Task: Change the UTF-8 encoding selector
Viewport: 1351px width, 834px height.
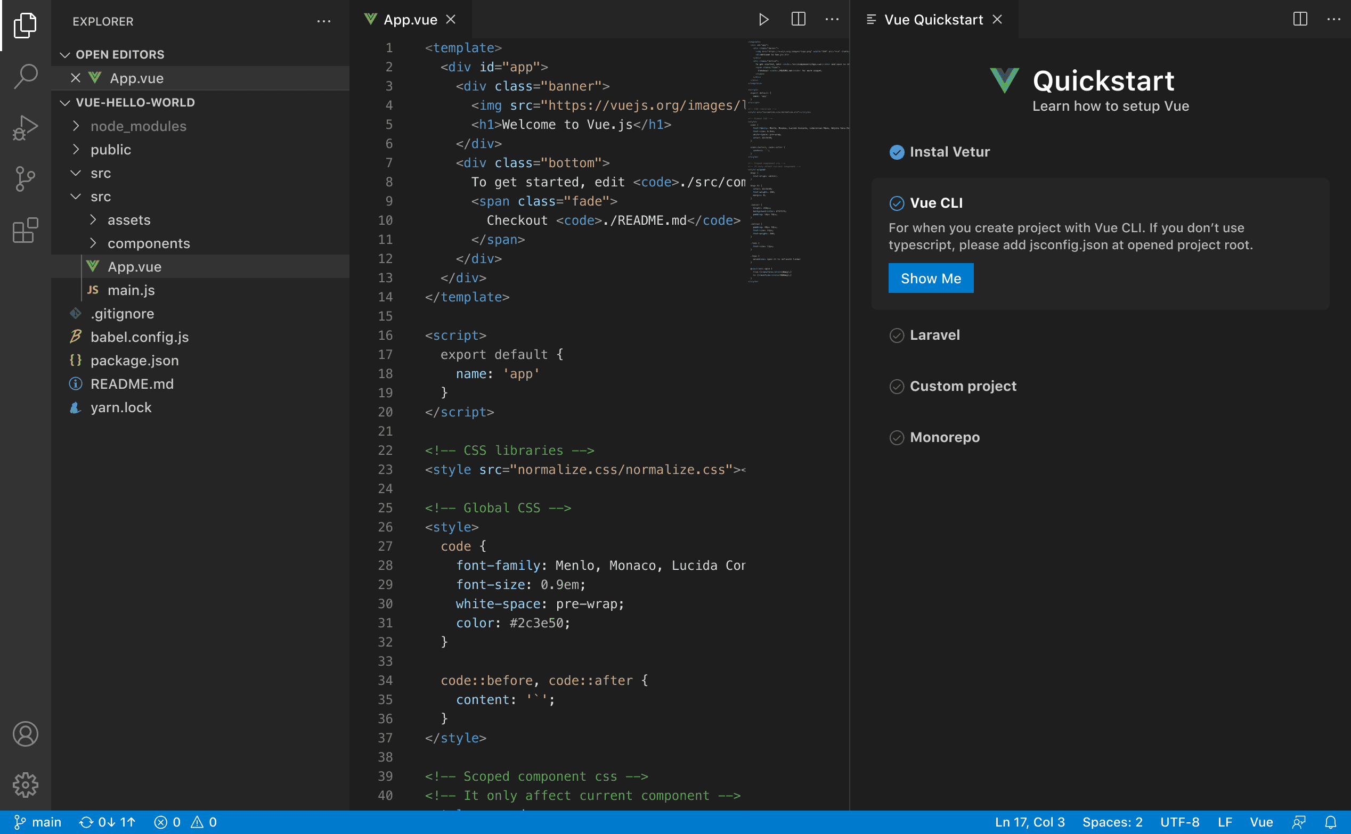Action: tap(1179, 822)
